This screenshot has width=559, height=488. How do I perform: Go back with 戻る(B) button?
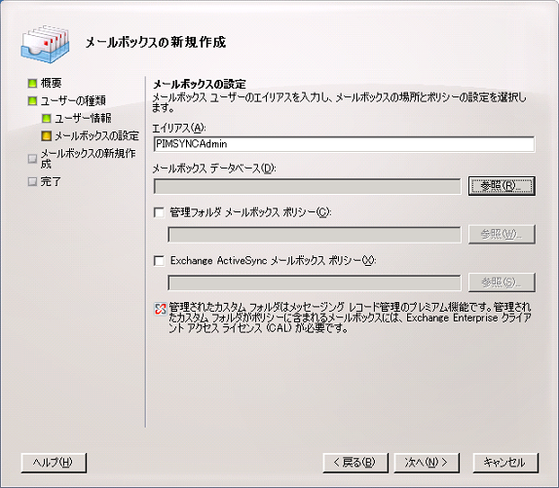point(355,463)
